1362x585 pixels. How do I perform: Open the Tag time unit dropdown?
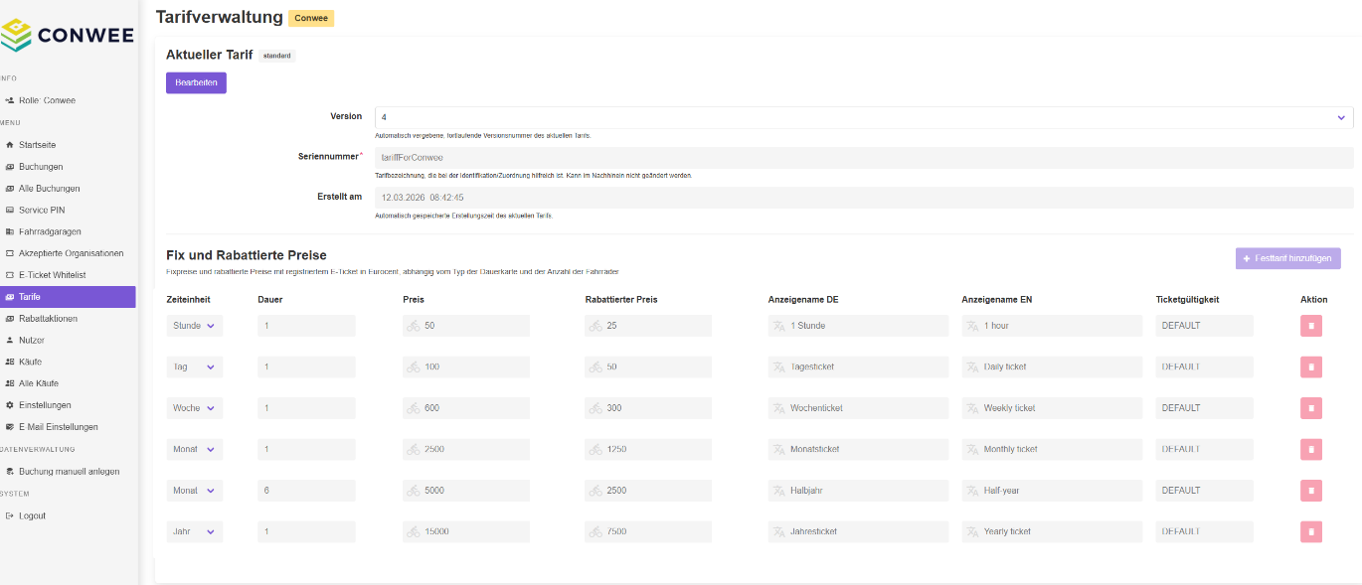point(195,366)
